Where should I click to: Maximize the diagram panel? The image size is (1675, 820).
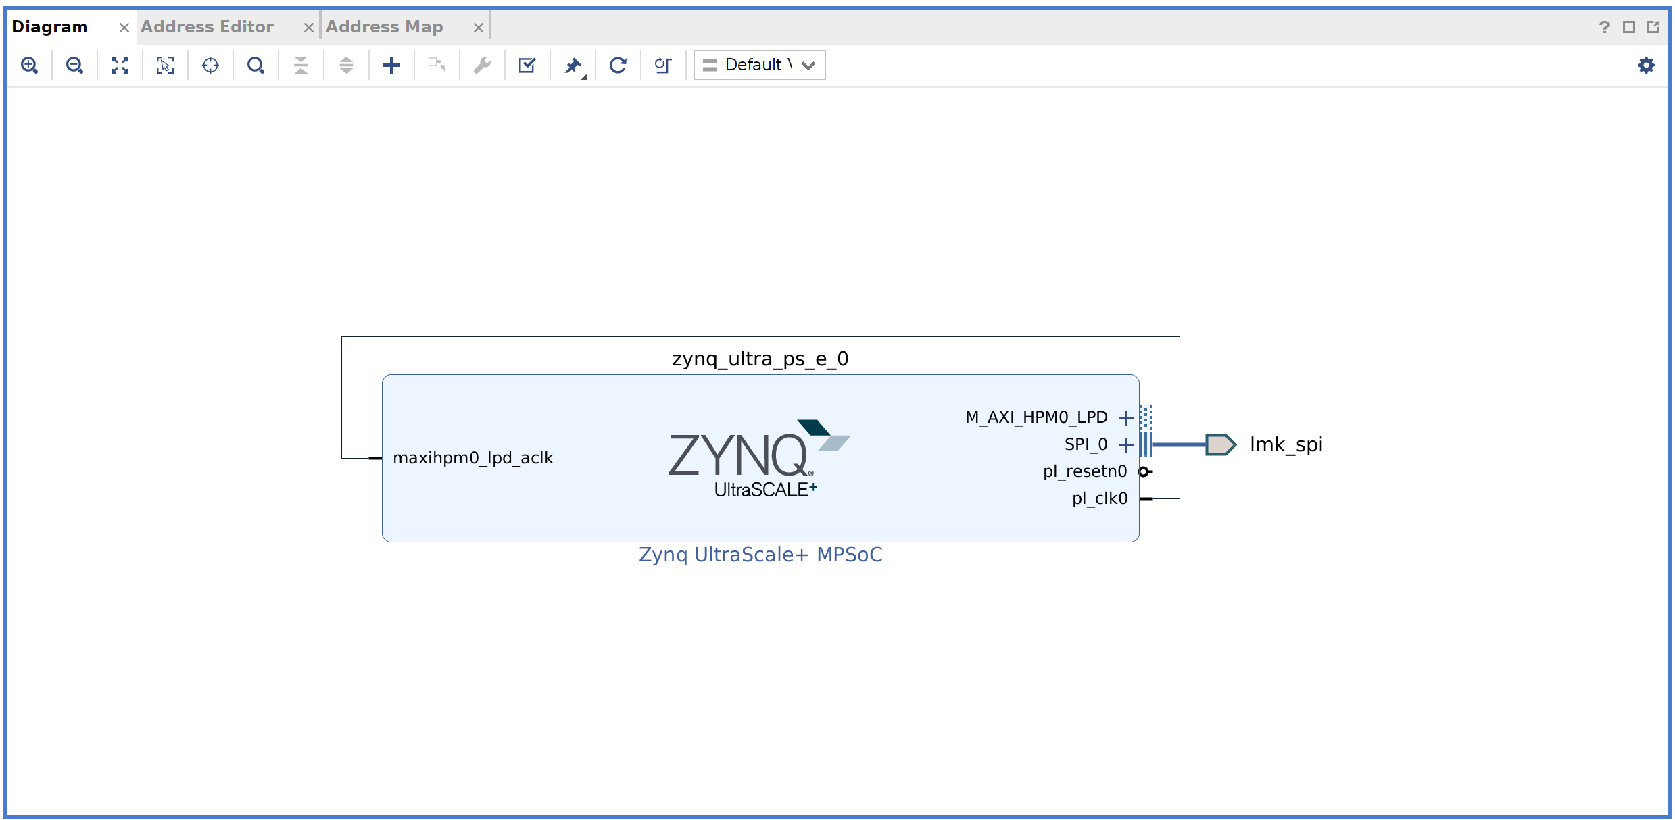coord(1629,28)
